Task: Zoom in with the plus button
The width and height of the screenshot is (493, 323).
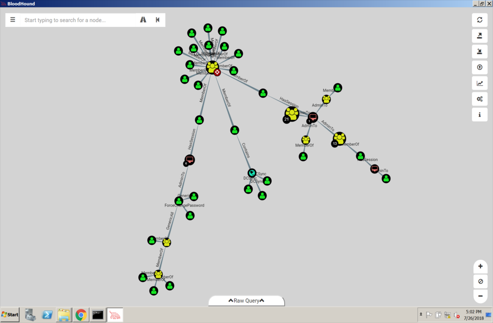Action: (480, 266)
